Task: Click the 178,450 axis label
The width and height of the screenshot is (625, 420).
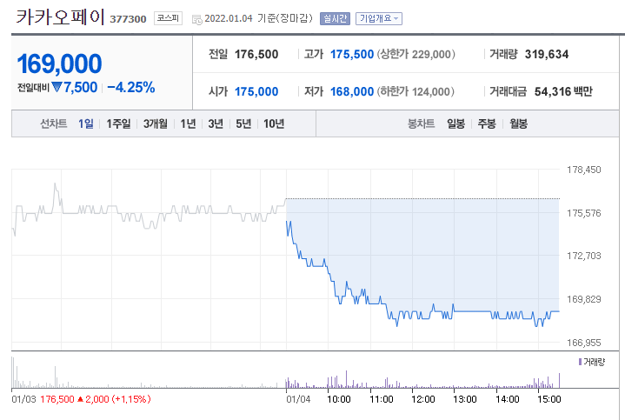Action: pos(584,170)
